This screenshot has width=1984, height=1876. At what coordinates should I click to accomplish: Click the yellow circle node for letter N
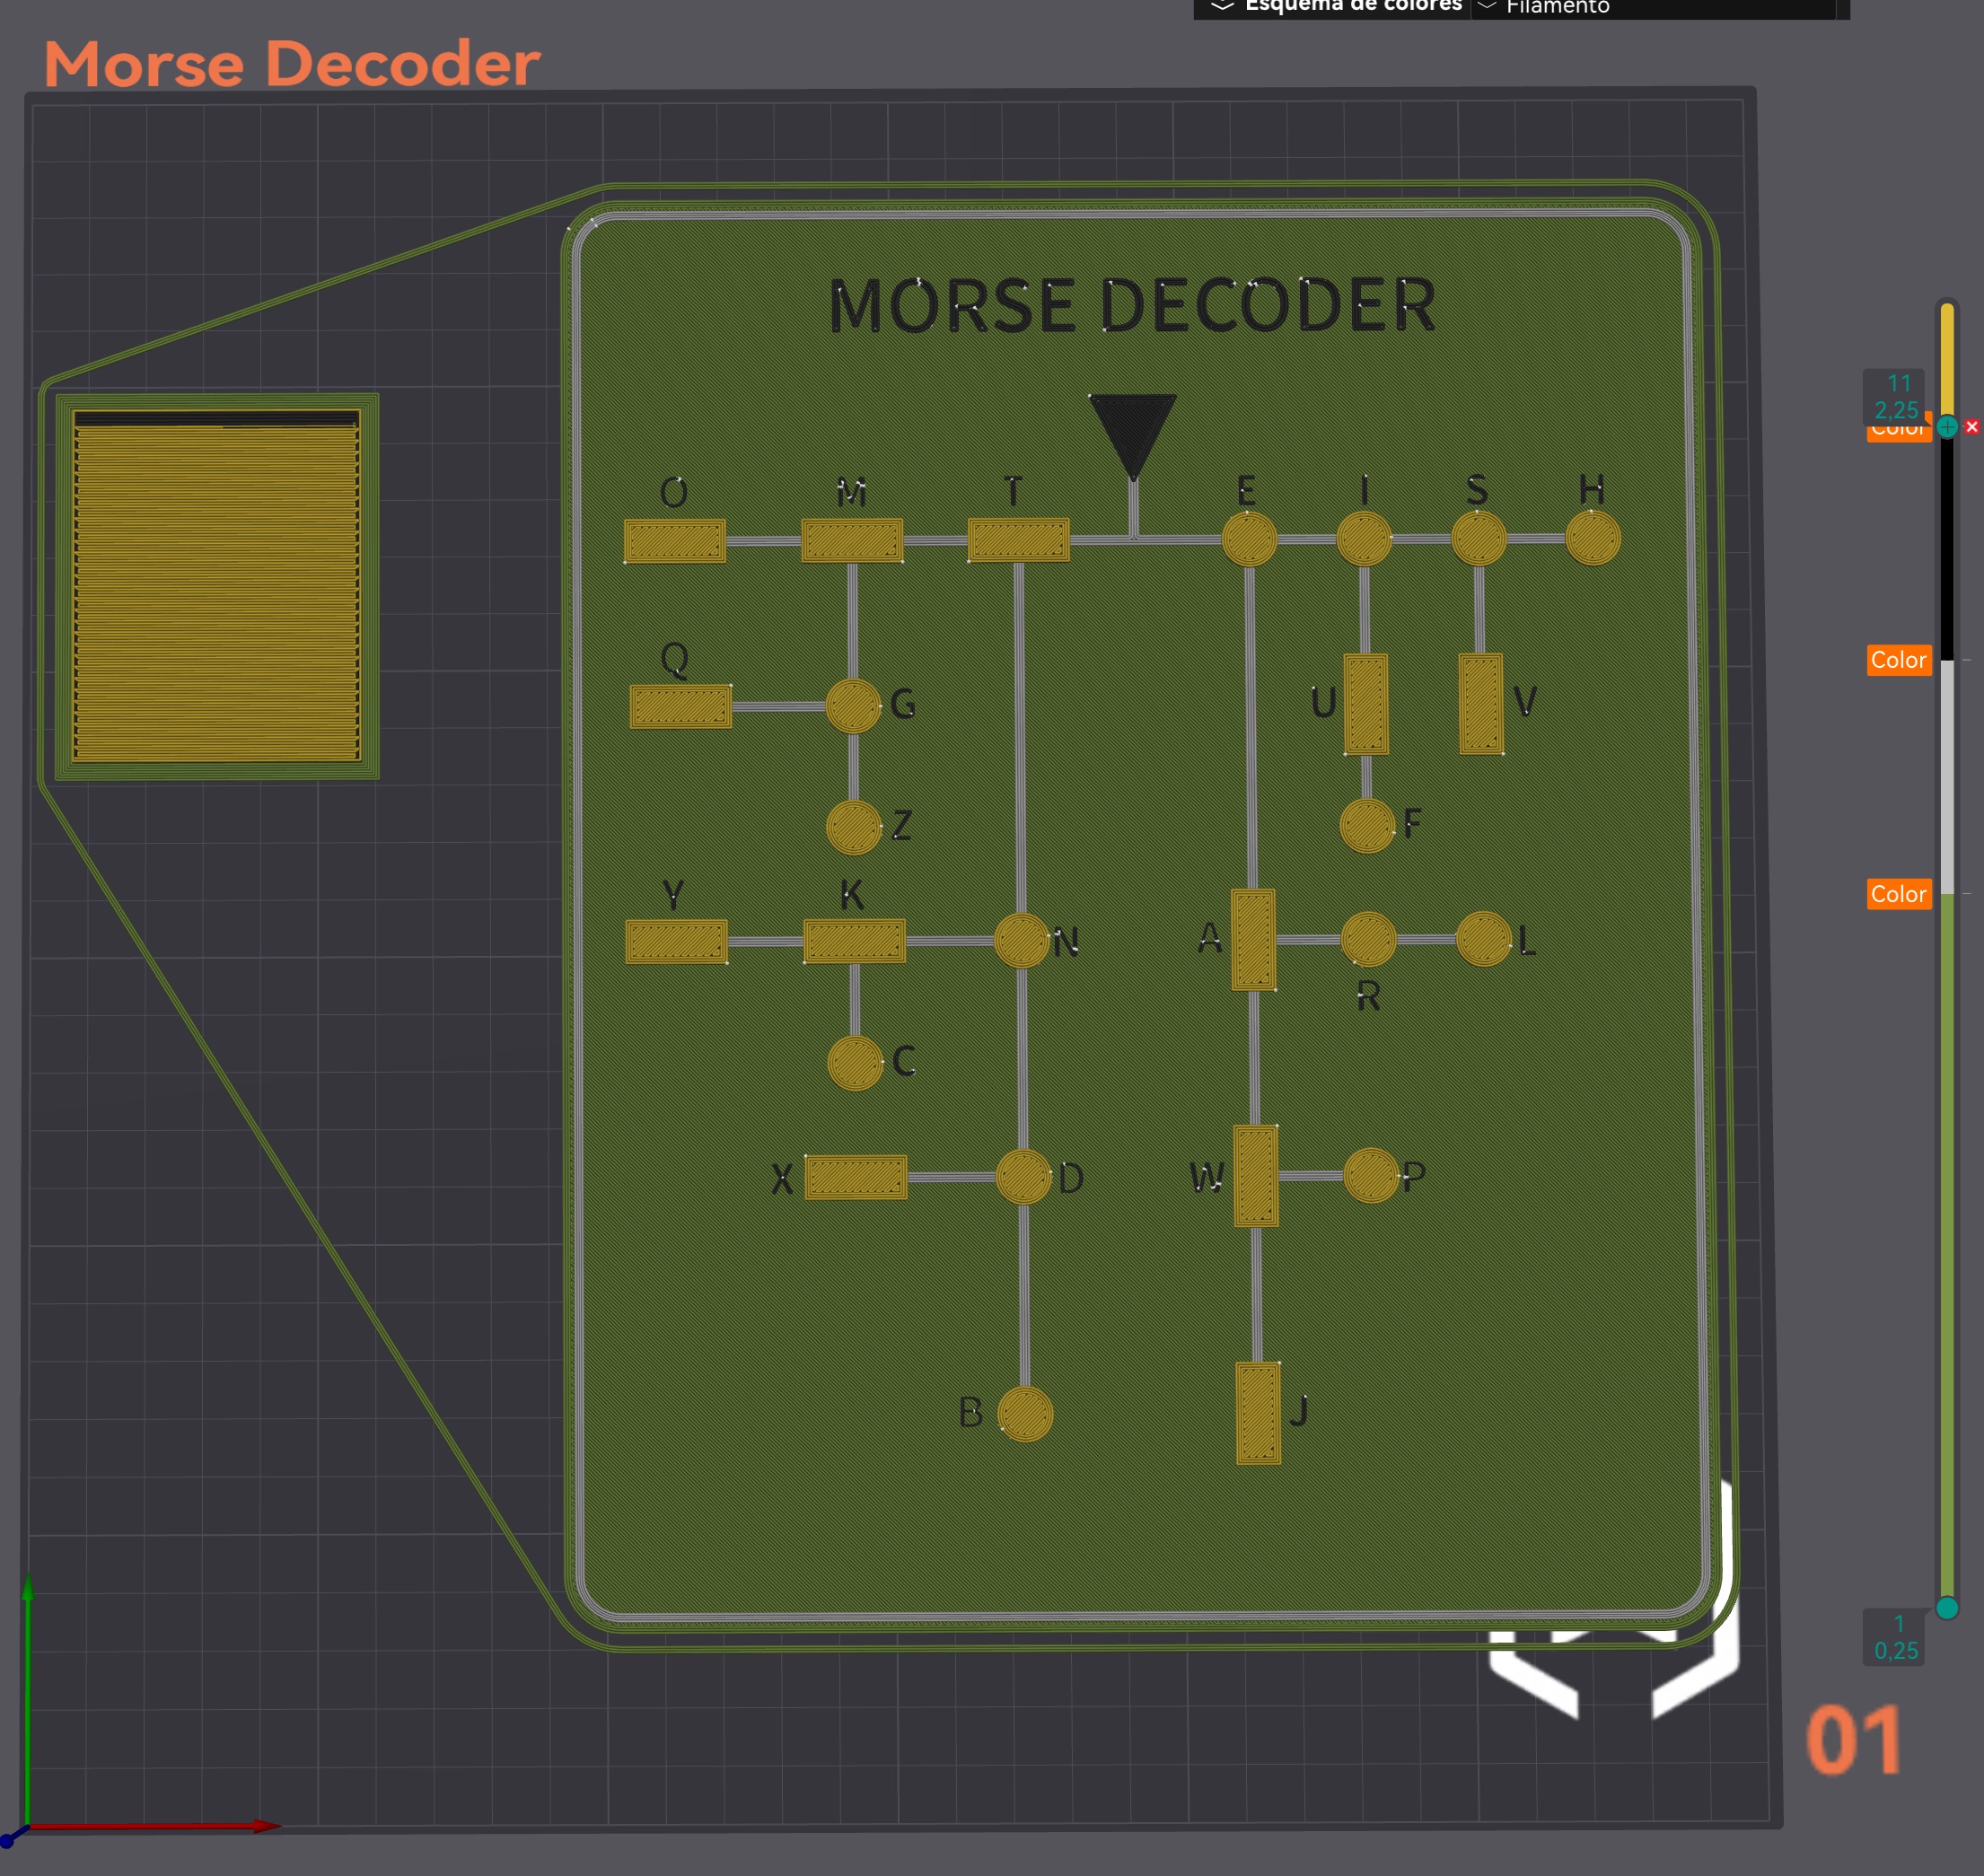(x=1021, y=940)
